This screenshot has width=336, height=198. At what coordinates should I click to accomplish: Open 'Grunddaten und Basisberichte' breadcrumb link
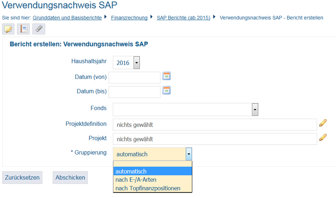point(67,18)
